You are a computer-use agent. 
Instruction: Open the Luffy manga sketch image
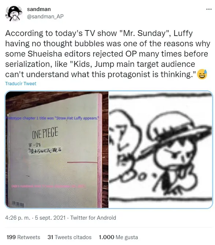(161, 149)
